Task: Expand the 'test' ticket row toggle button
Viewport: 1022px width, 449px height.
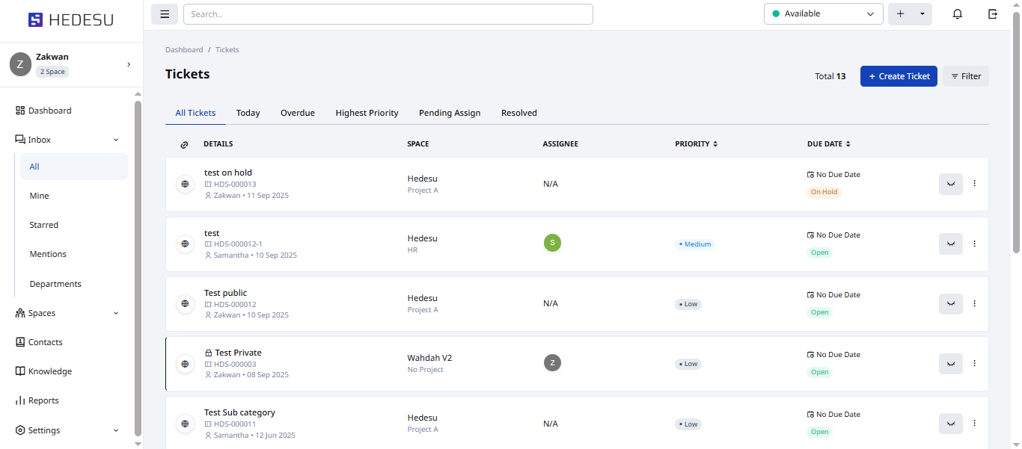Action: point(950,244)
